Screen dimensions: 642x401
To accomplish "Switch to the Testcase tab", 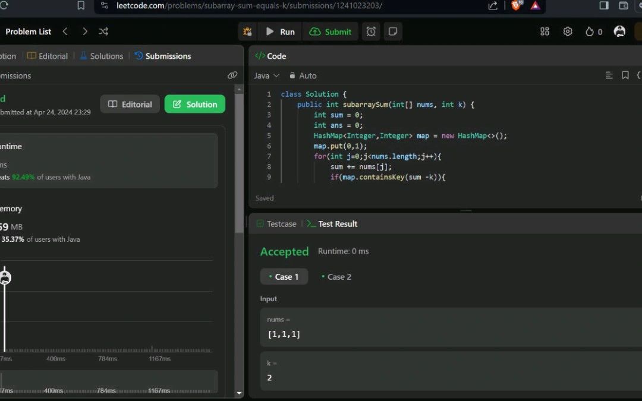I will point(276,224).
